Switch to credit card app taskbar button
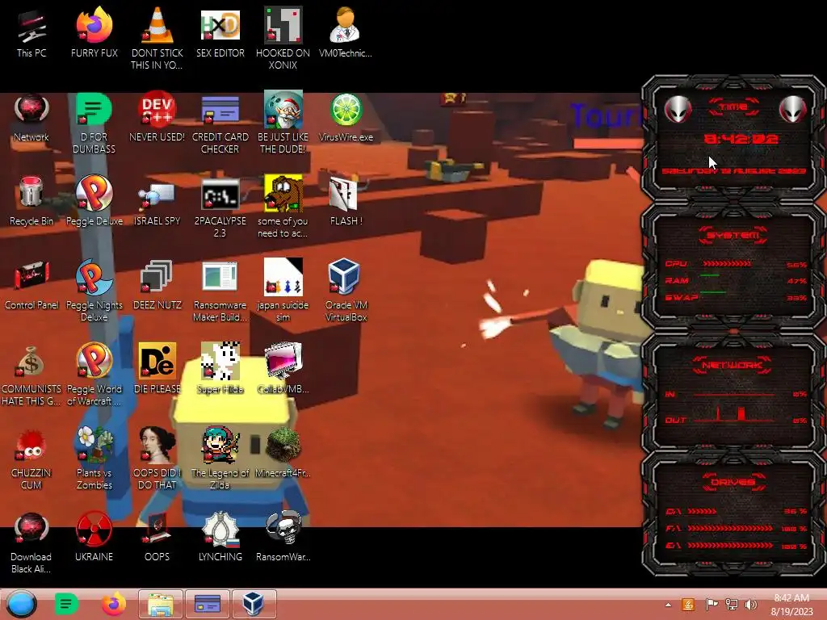 [x=208, y=604]
